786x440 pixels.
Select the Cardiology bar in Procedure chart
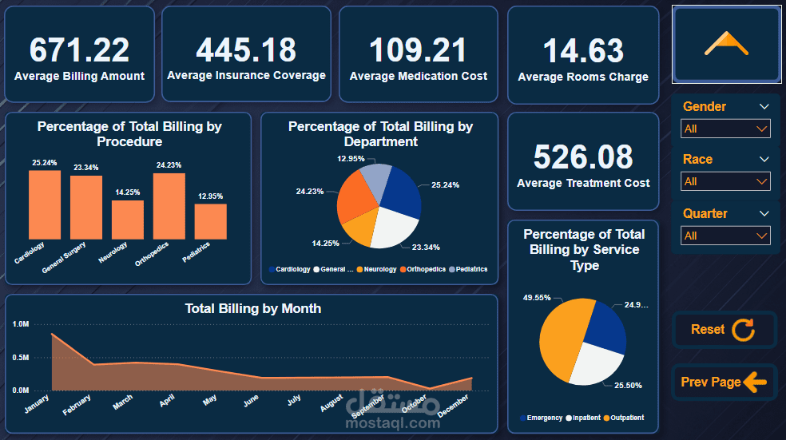click(45, 205)
